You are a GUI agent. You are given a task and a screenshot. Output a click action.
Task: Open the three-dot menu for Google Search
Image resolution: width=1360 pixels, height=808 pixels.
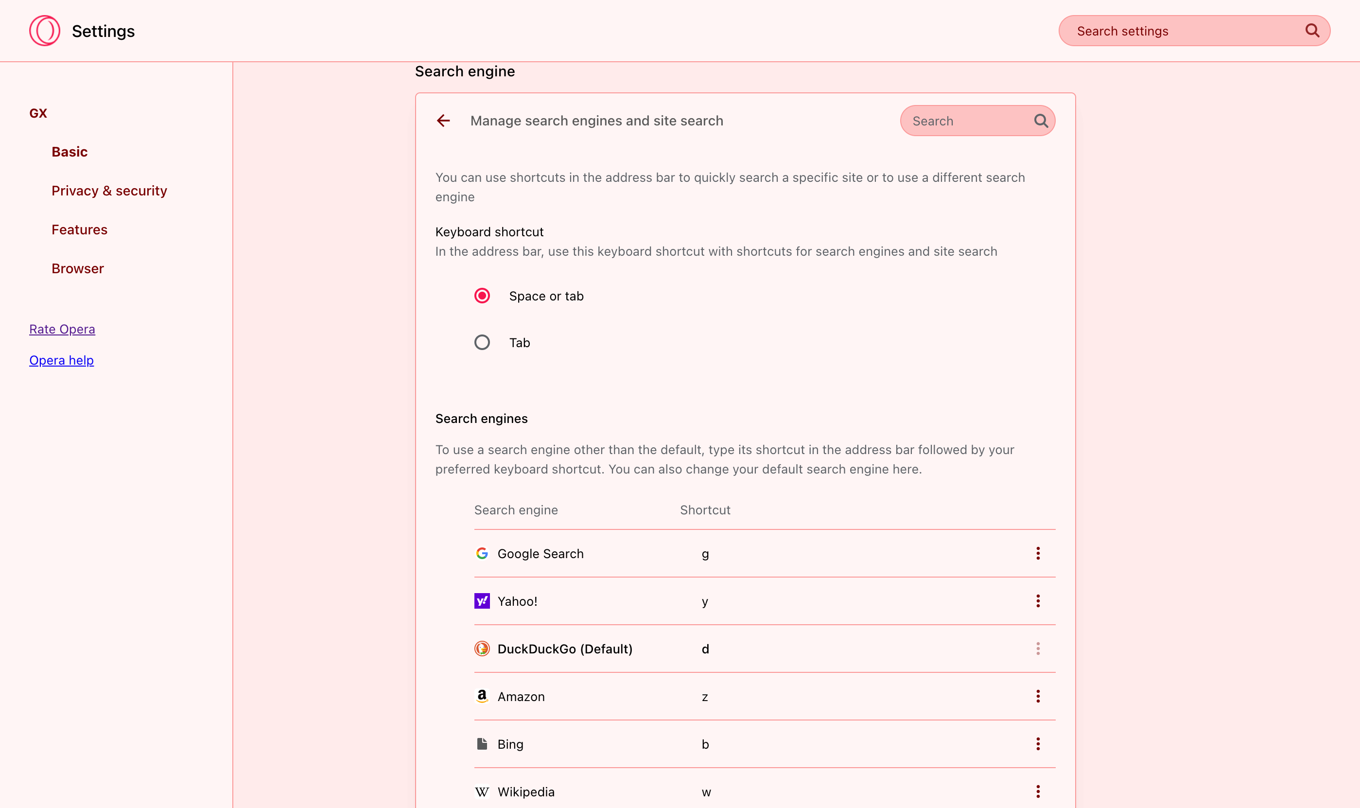click(1038, 553)
